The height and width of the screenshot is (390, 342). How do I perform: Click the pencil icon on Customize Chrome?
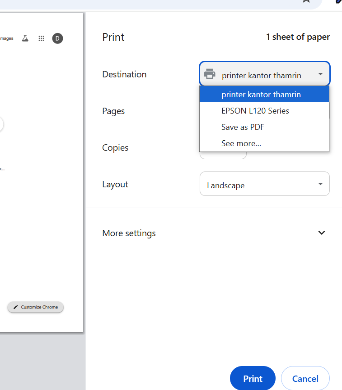(x=16, y=307)
